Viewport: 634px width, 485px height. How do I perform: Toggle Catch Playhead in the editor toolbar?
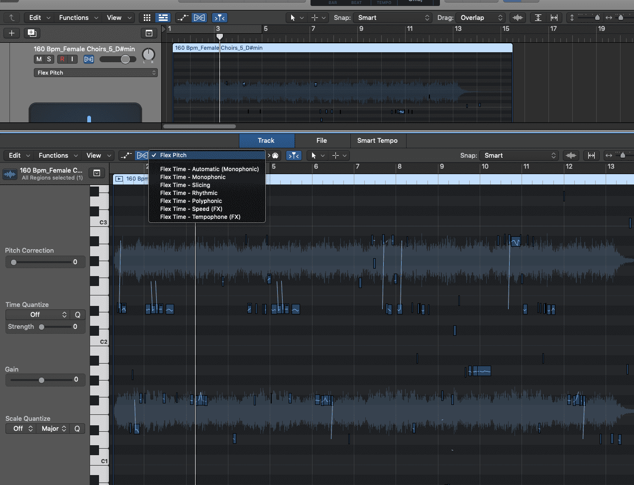(294, 155)
